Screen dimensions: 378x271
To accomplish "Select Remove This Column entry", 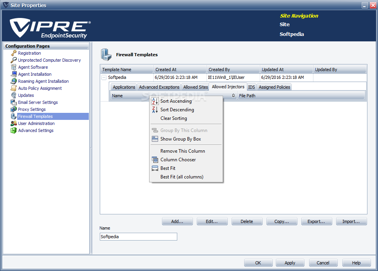I will tap(186, 151).
